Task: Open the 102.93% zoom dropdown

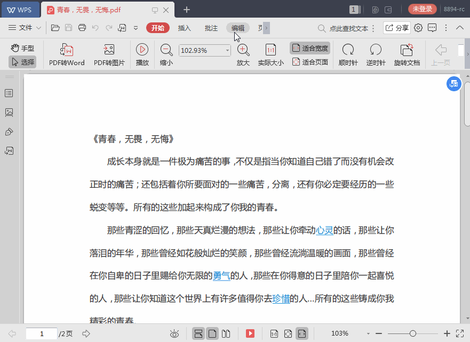Action: 227,50
